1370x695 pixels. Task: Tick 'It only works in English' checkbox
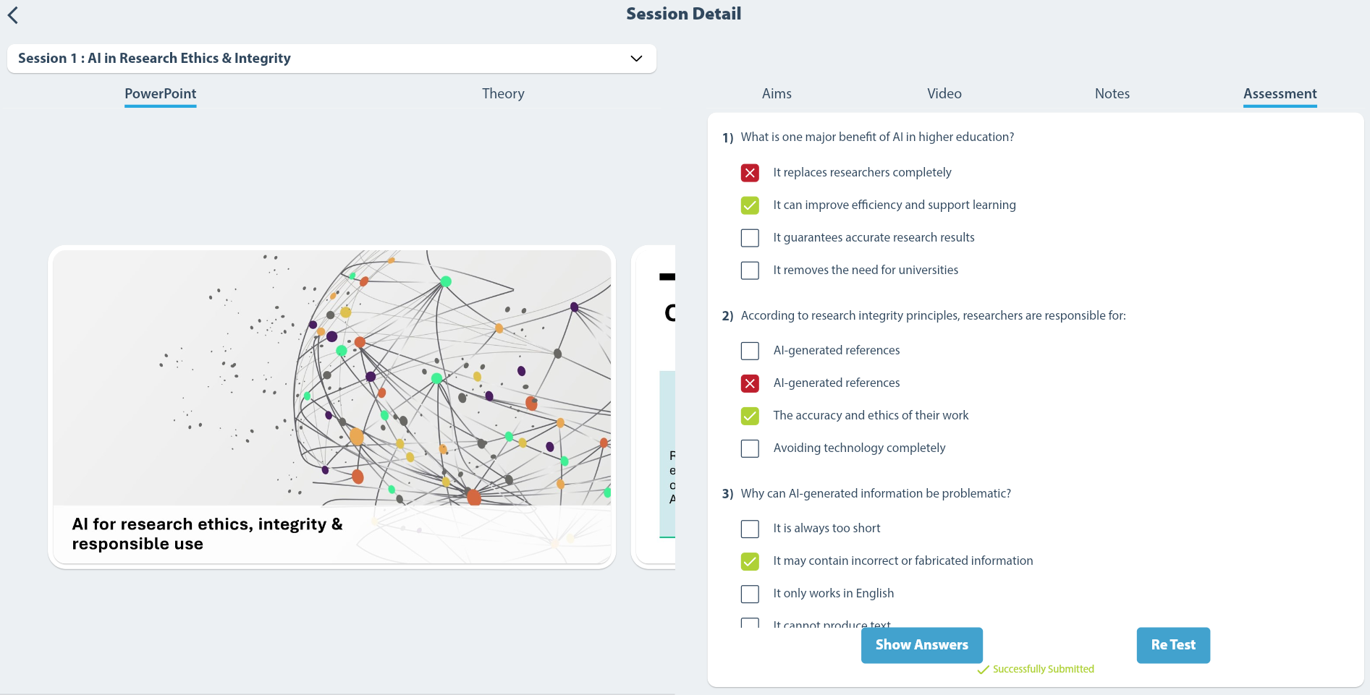[750, 594]
